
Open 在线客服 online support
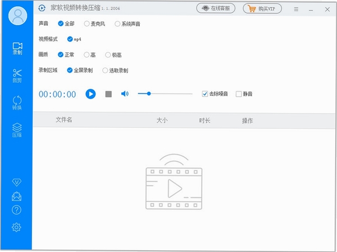(x=216, y=8)
